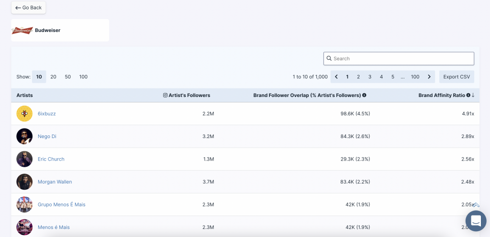Click the 83.4K (2.2%) overlap cell

[x=356, y=182]
